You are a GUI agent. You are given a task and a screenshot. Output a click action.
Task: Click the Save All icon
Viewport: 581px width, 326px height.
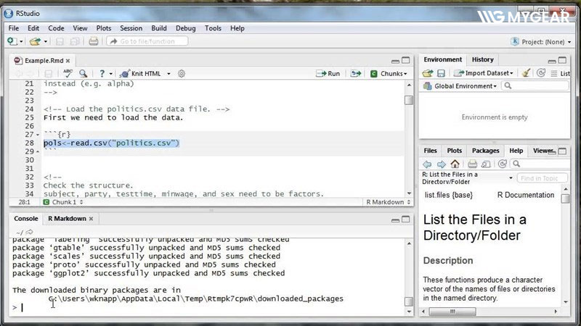pyautogui.click(x=75, y=41)
